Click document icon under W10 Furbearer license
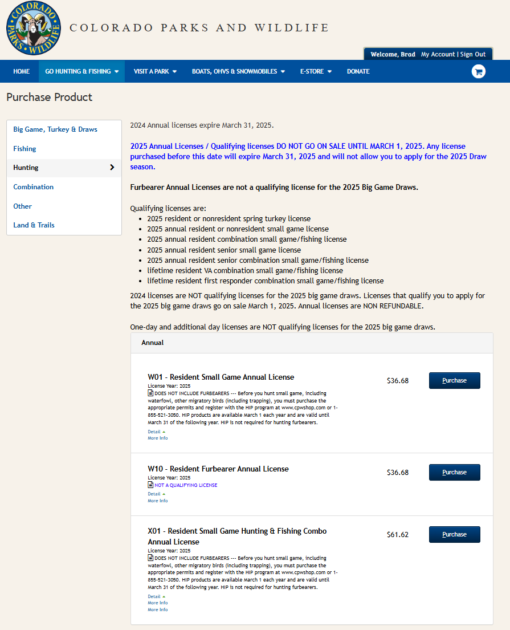The width and height of the screenshot is (510, 630). coord(150,485)
